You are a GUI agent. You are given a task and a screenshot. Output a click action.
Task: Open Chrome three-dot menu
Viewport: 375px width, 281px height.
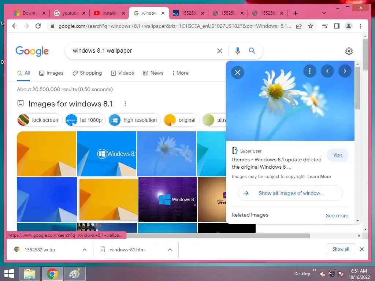pos(360,26)
